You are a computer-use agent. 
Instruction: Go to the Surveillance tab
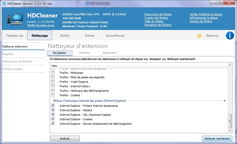tap(115, 35)
